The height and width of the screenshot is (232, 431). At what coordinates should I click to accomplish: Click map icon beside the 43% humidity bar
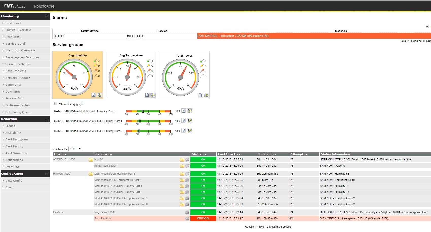[x=190, y=131]
